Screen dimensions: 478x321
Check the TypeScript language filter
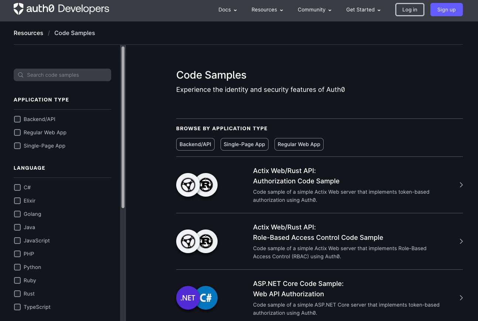coord(17,307)
